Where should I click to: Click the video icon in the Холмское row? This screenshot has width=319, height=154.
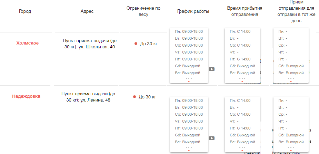[x=212, y=69]
